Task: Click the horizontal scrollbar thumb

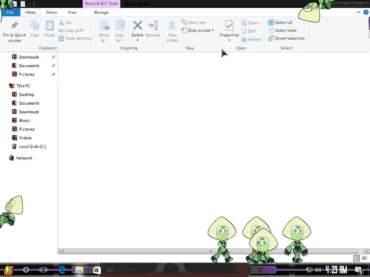Action: [211, 251]
